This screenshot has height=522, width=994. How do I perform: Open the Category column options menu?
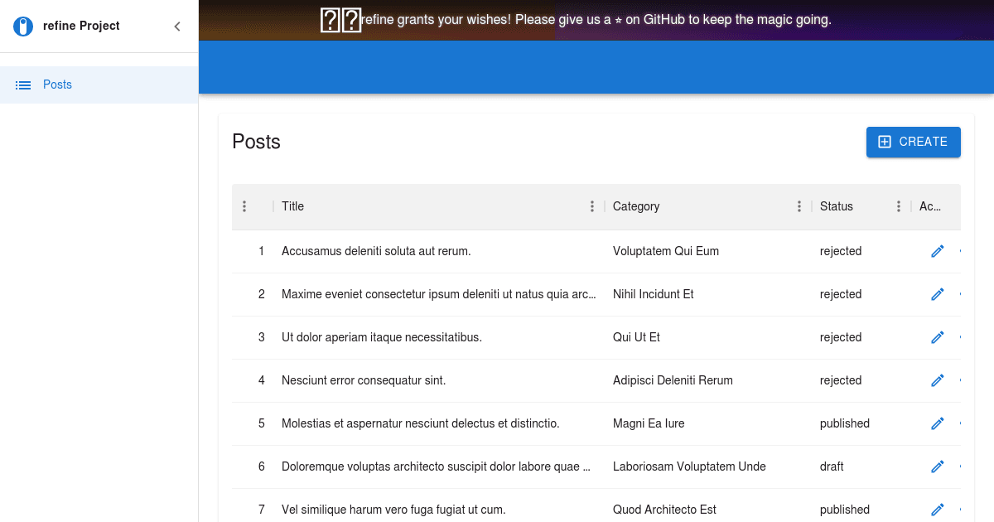[799, 206]
